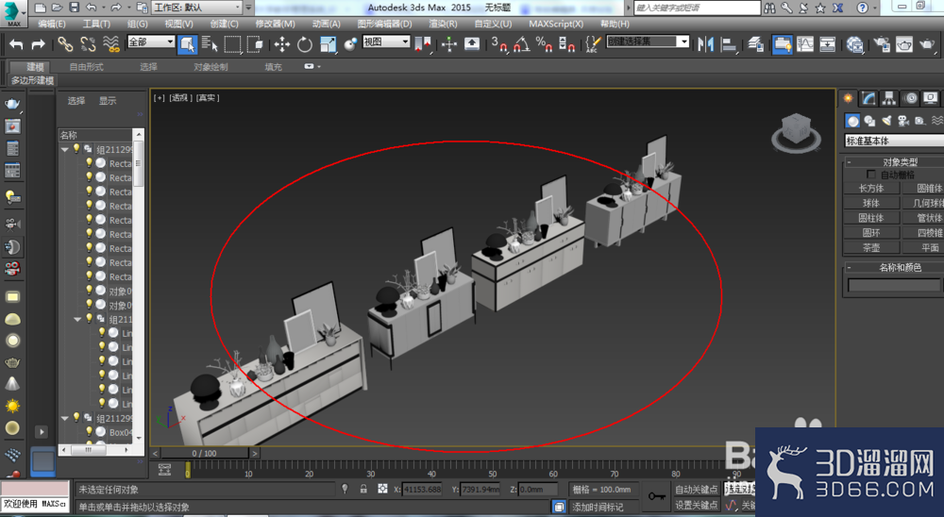Activate the Select and Scale tool

[x=329, y=44]
